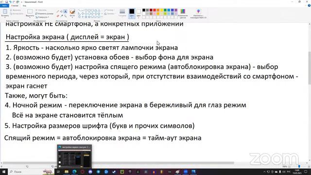Choose the Eraser tool

point(58,16)
